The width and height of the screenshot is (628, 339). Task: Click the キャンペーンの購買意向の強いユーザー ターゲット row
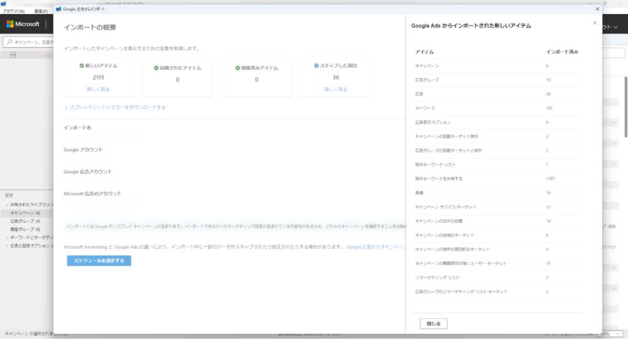[497, 264]
